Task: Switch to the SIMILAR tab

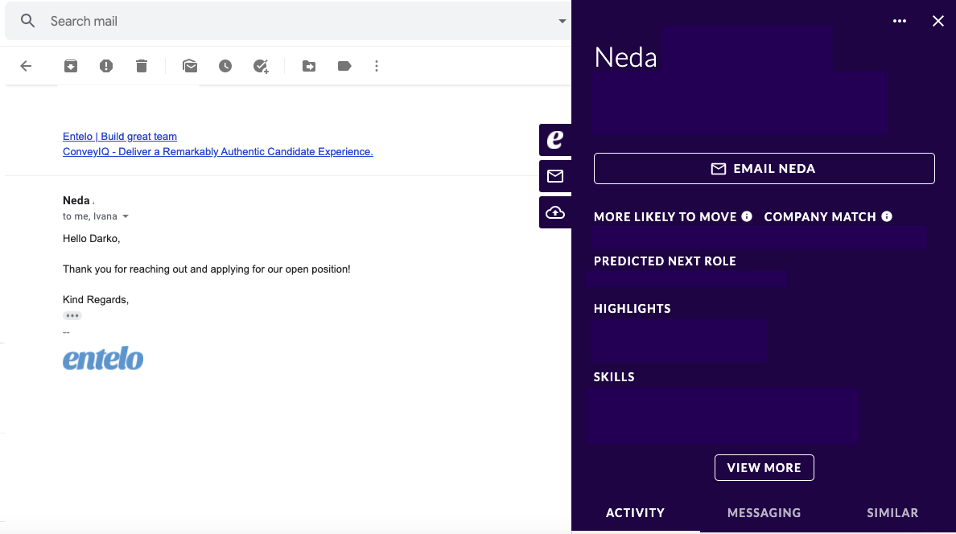Action: pyautogui.click(x=892, y=512)
